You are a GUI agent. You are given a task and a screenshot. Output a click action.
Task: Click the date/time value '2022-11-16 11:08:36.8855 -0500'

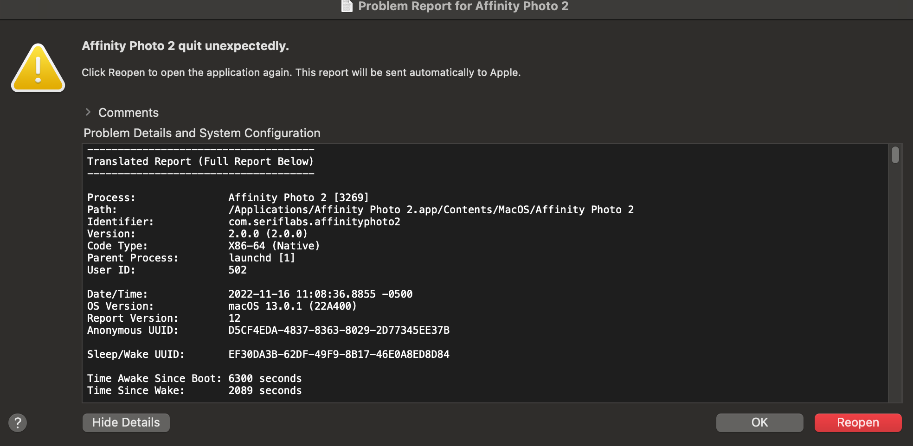coord(321,294)
